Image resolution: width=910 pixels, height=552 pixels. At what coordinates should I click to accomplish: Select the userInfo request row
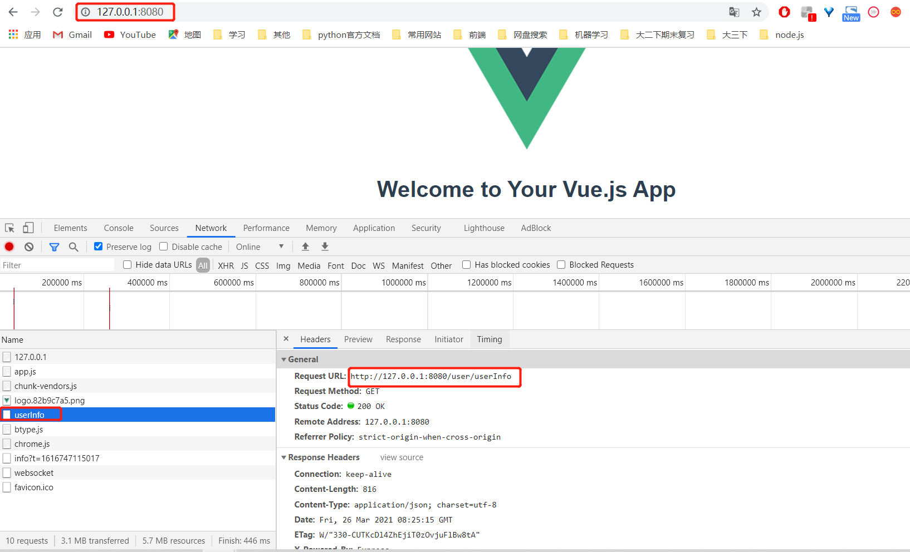[x=138, y=415]
